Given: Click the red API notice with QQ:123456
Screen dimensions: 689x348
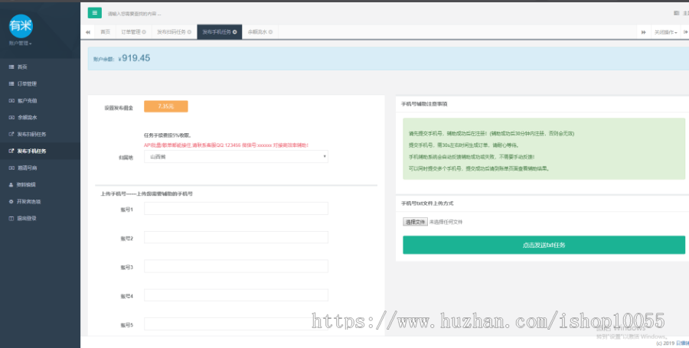Looking at the screenshot, I should (x=227, y=145).
